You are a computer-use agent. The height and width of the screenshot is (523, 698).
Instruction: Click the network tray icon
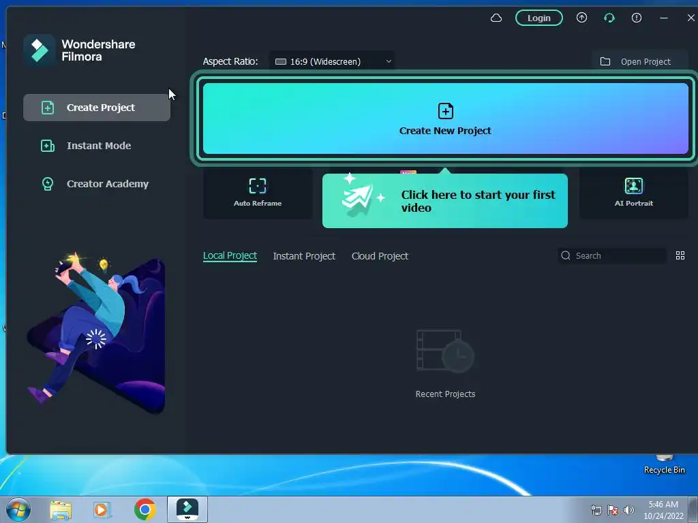pyautogui.click(x=596, y=510)
